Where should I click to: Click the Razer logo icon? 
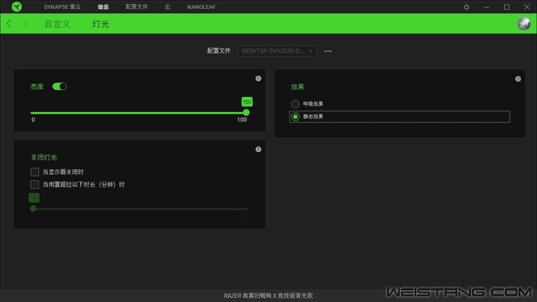[17, 7]
